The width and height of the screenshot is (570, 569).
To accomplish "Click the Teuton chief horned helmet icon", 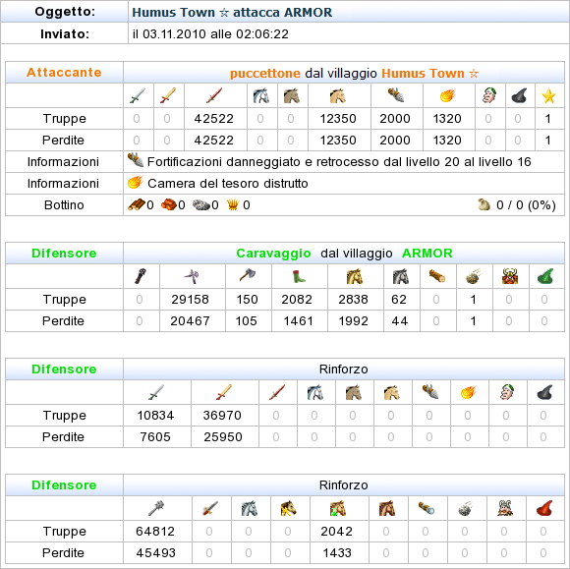I will (x=510, y=276).
